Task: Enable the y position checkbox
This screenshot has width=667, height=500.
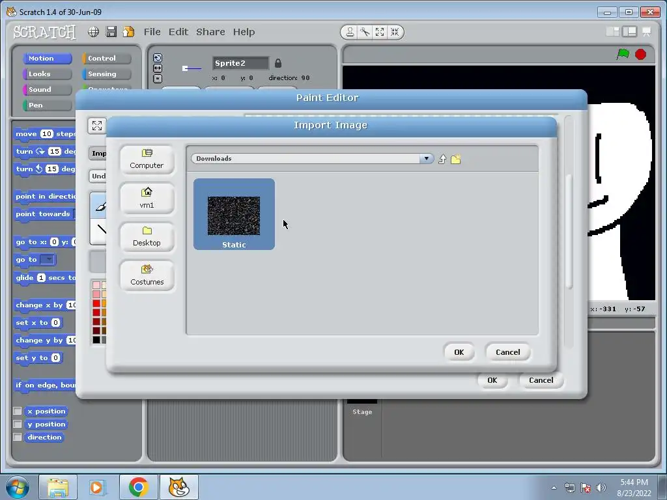Action: point(18,424)
